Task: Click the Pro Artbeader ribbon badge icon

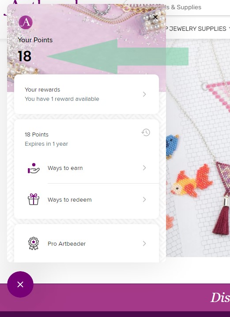Action: click(34, 243)
